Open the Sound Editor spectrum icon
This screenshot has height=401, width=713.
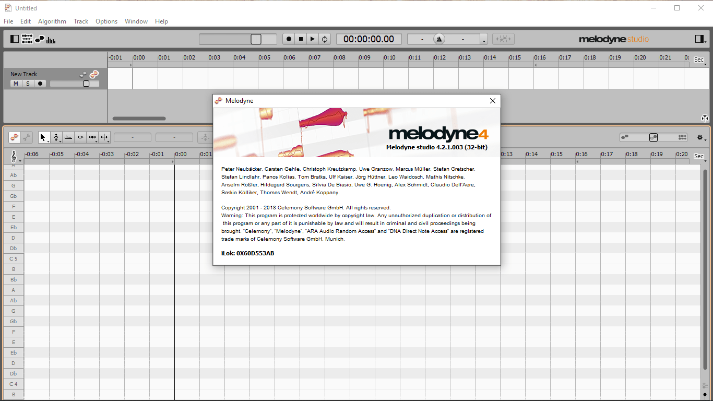[x=51, y=39]
